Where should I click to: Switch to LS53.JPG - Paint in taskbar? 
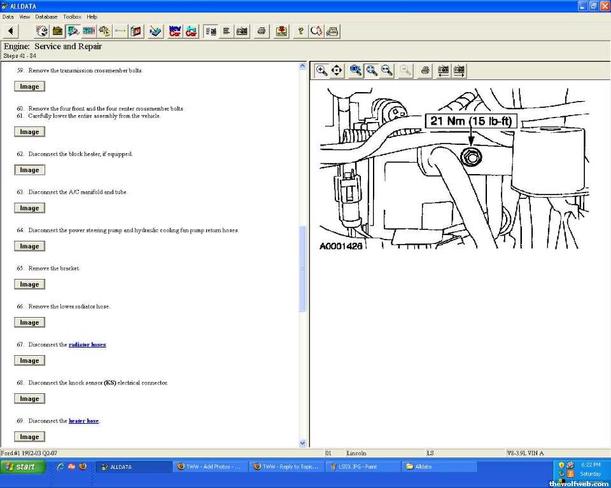pos(363,466)
